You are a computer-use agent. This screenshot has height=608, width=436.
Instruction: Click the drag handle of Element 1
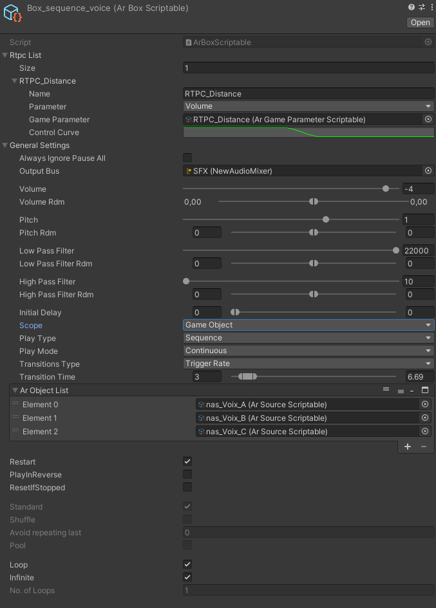pos(15,417)
